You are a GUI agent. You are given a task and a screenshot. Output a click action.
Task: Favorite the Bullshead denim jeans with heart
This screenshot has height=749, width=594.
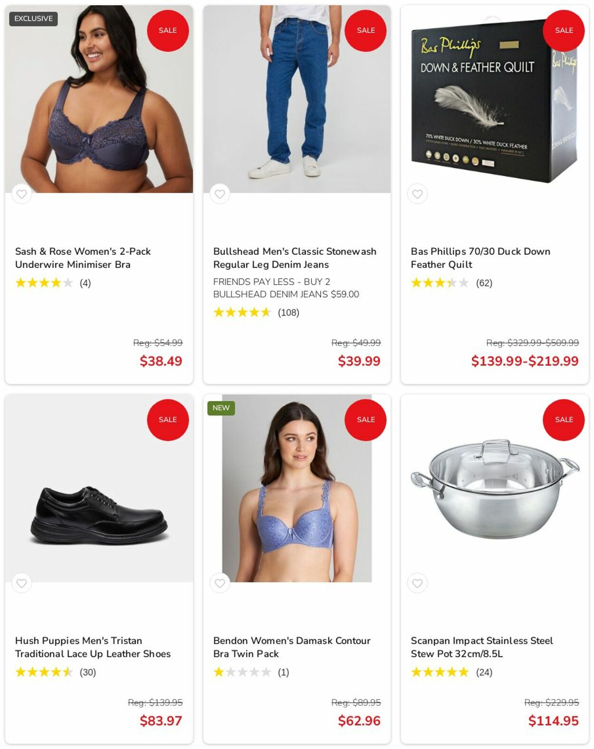coord(220,194)
